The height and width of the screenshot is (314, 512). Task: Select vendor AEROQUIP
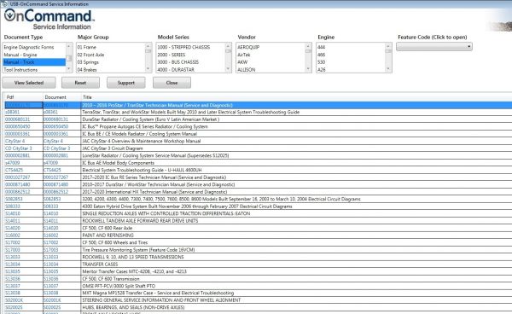coord(248,47)
